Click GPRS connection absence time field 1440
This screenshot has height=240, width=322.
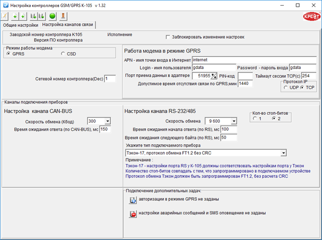[x=245, y=83]
